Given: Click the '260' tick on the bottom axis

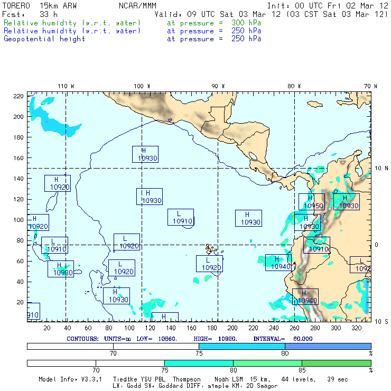Looking at the screenshot, I should click(x=294, y=328).
